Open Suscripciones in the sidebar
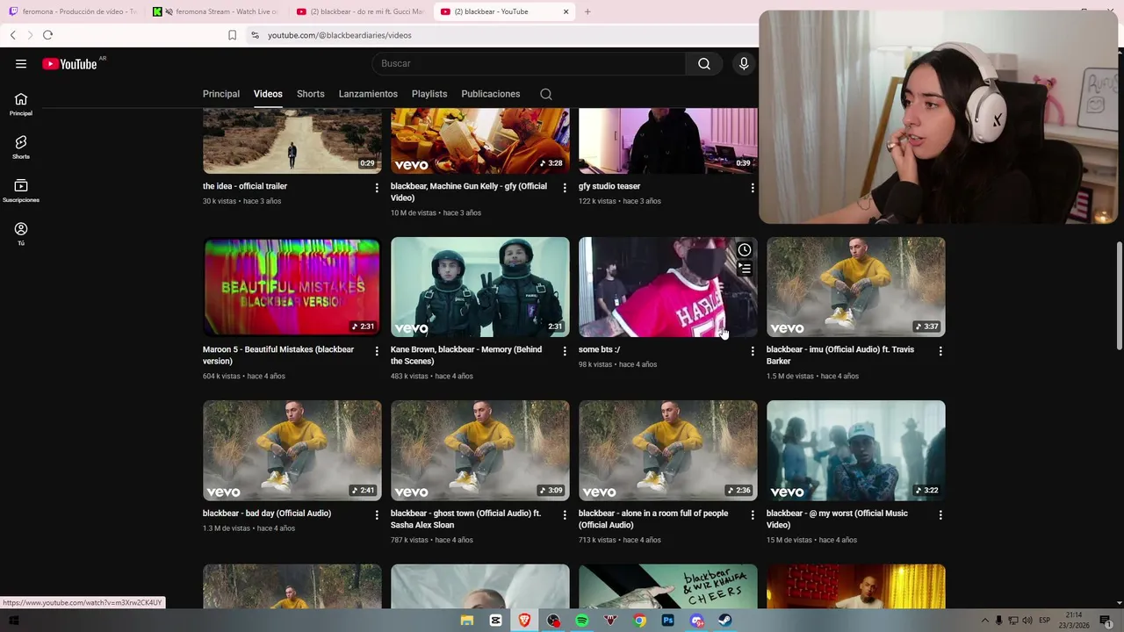 pyautogui.click(x=21, y=190)
